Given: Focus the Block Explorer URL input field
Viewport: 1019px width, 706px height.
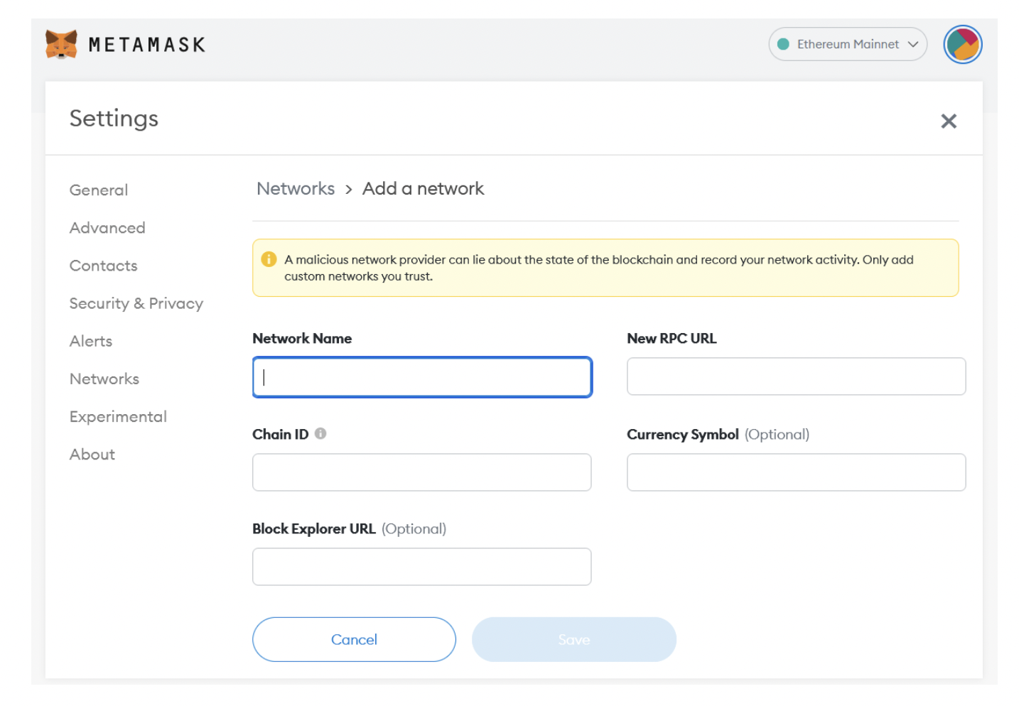Looking at the screenshot, I should coord(422,567).
